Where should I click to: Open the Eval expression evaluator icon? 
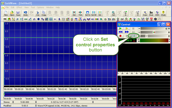(x=151, y=13)
